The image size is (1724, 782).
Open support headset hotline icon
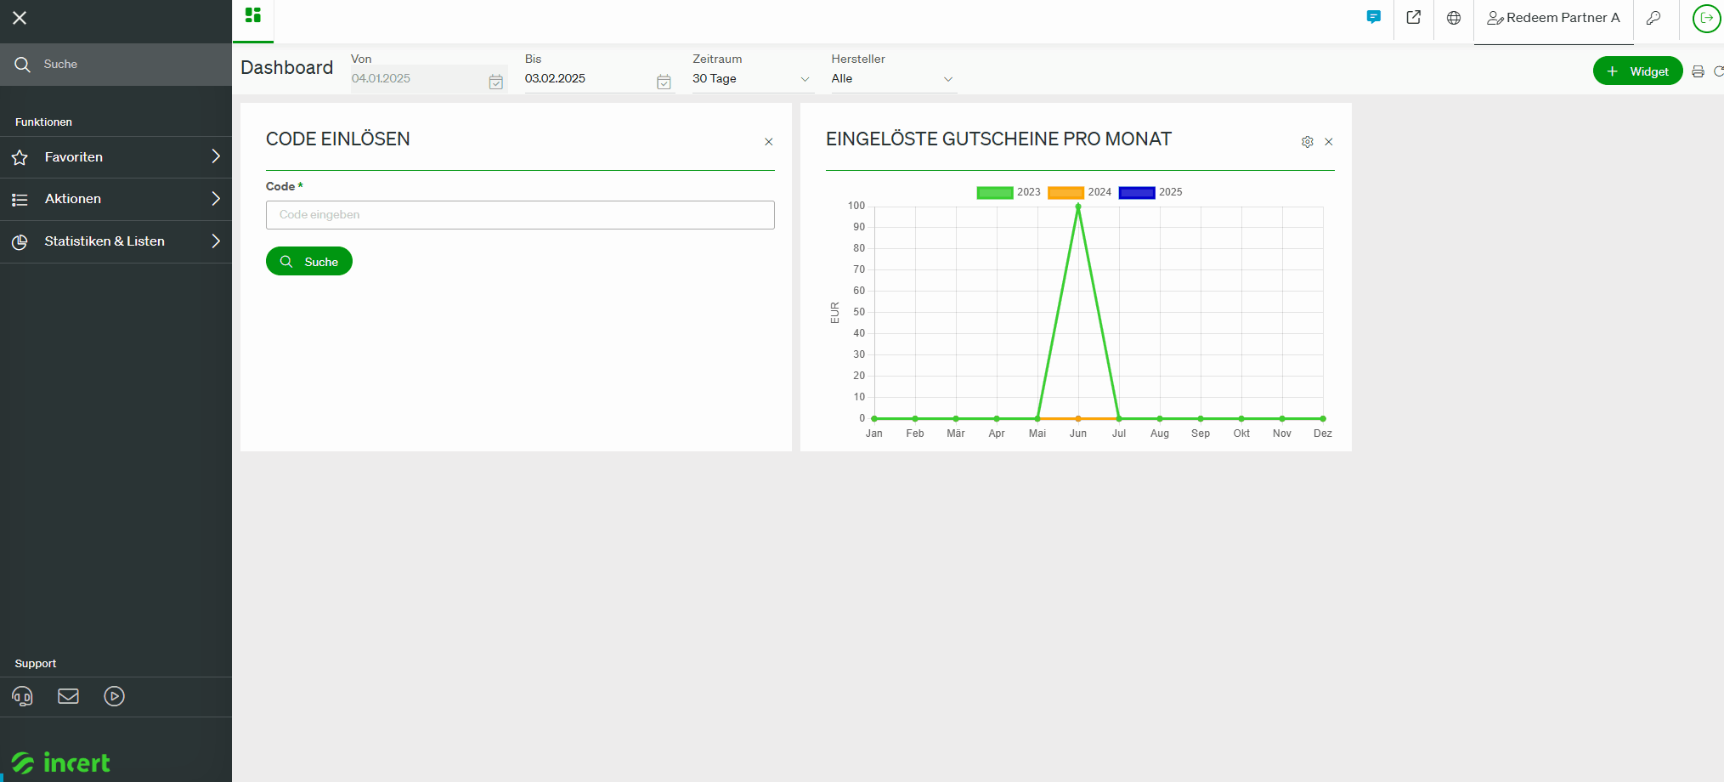(23, 697)
